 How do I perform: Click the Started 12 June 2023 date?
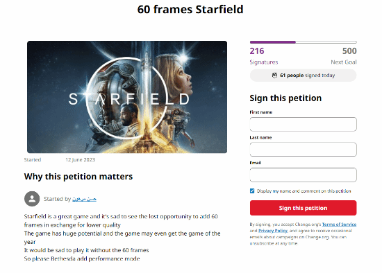pos(80,160)
